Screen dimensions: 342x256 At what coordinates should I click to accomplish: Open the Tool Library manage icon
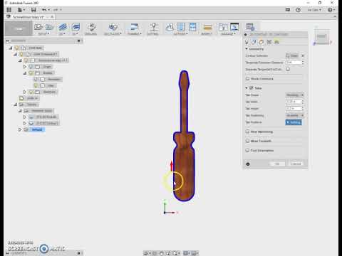coord(223,27)
